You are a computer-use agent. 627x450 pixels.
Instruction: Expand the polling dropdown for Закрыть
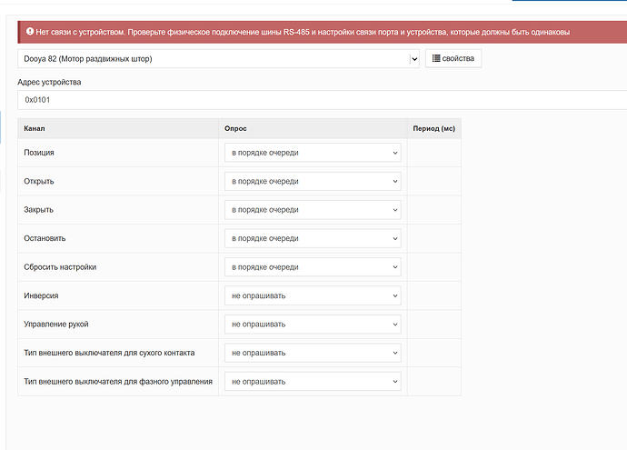pos(313,209)
